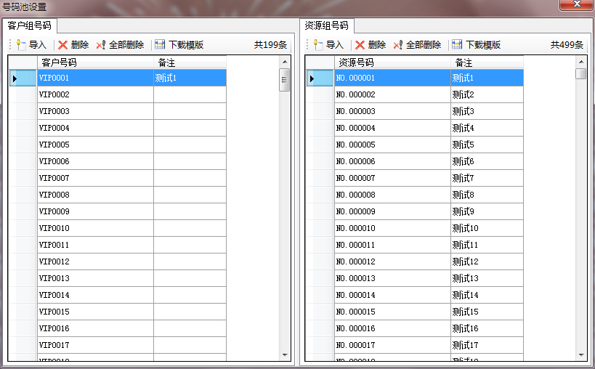Select row VIP0005 in customer list

[95, 145]
